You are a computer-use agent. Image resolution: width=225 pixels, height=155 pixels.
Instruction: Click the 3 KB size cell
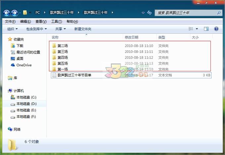pyautogui.click(x=206, y=75)
